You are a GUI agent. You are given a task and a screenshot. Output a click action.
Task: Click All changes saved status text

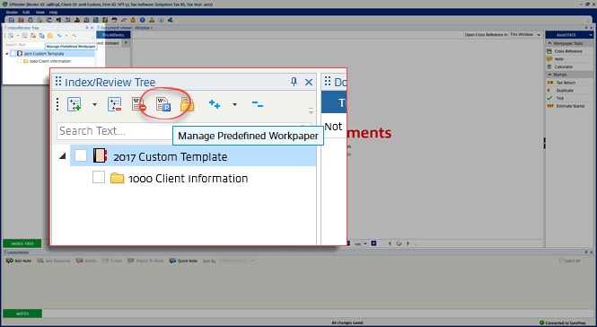point(347,323)
